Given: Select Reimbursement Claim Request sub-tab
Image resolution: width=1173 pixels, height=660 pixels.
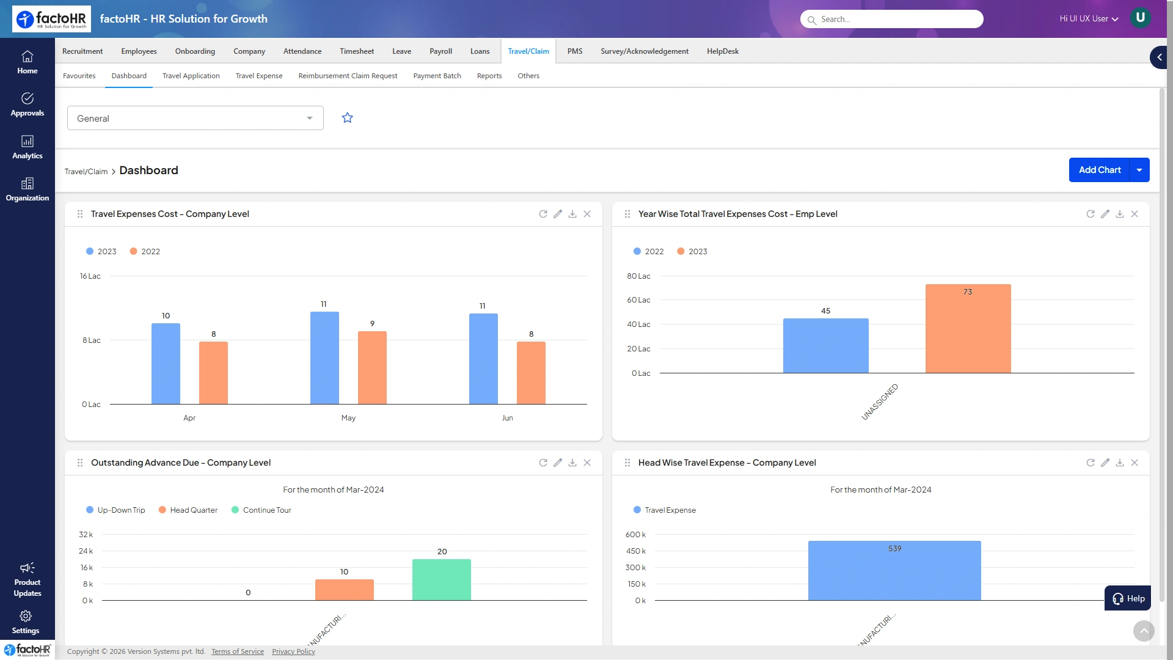Looking at the screenshot, I should point(348,76).
